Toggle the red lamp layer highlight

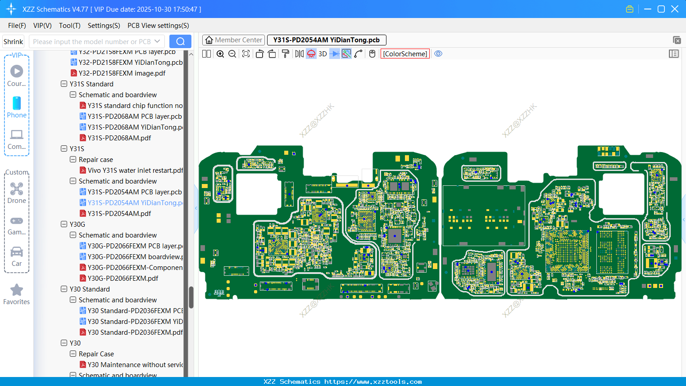tap(311, 54)
